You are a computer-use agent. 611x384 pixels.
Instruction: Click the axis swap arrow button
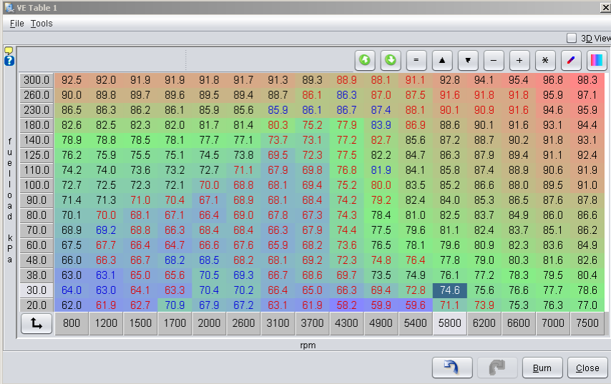[36, 323]
